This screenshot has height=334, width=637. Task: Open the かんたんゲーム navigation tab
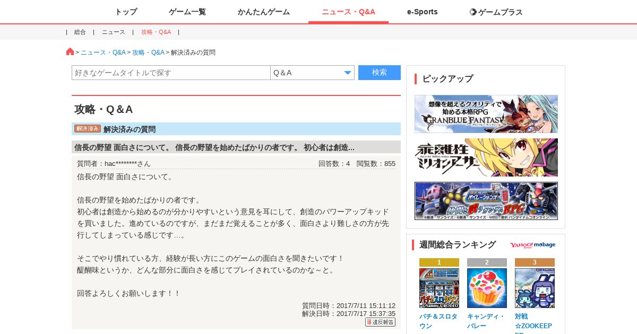[x=264, y=12]
